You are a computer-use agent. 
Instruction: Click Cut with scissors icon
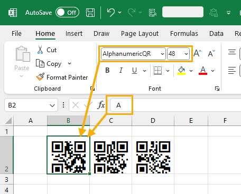click(47, 50)
